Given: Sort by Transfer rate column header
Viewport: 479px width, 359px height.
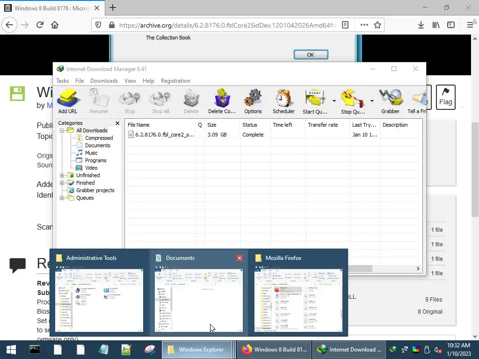Looking at the screenshot, I should [x=327, y=125].
